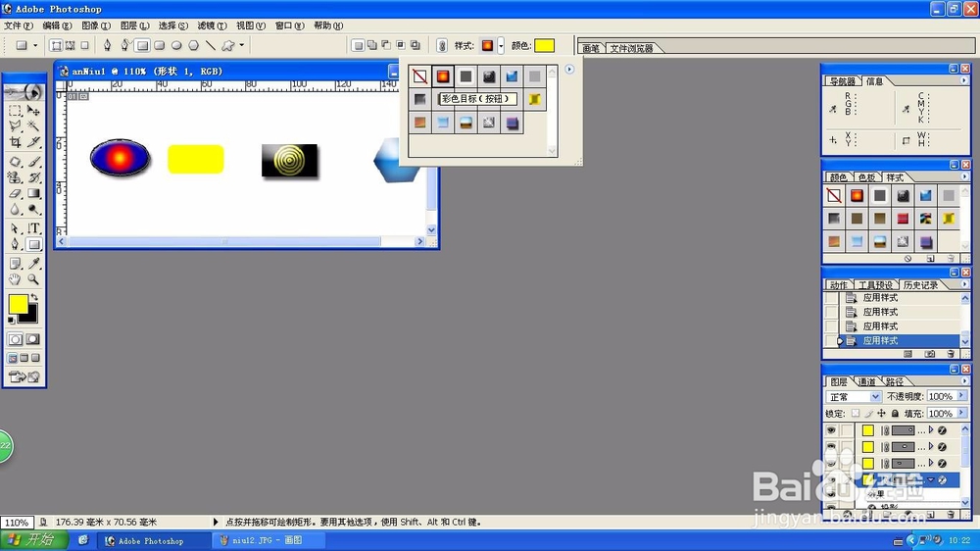980x551 pixels.
Task: Toggle Paths mode in options bar
Action: coord(70,45)
